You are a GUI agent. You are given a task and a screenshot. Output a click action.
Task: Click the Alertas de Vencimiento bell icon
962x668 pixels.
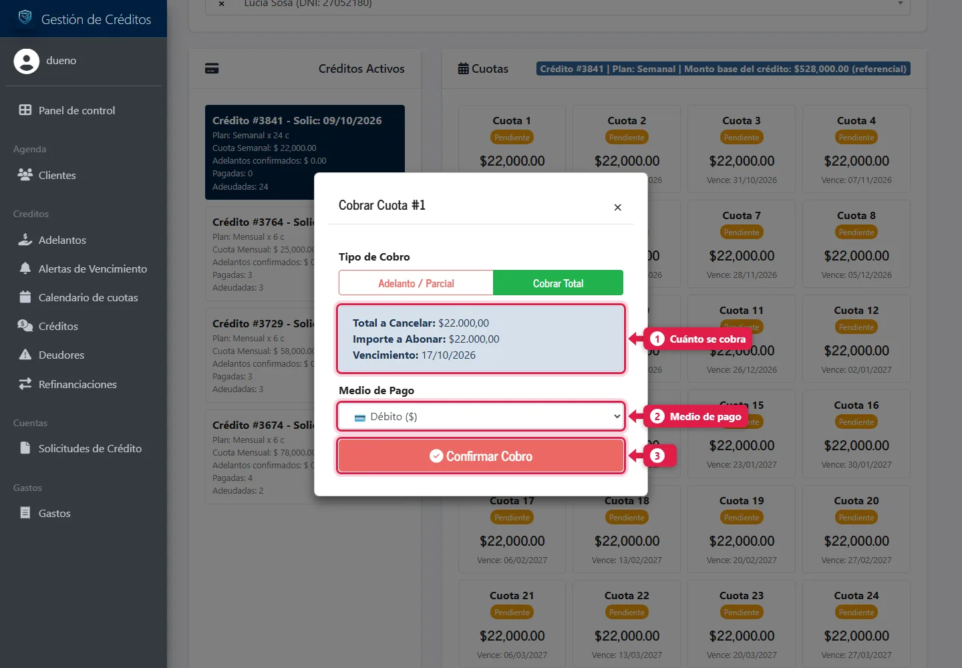(x=25, y=269)
